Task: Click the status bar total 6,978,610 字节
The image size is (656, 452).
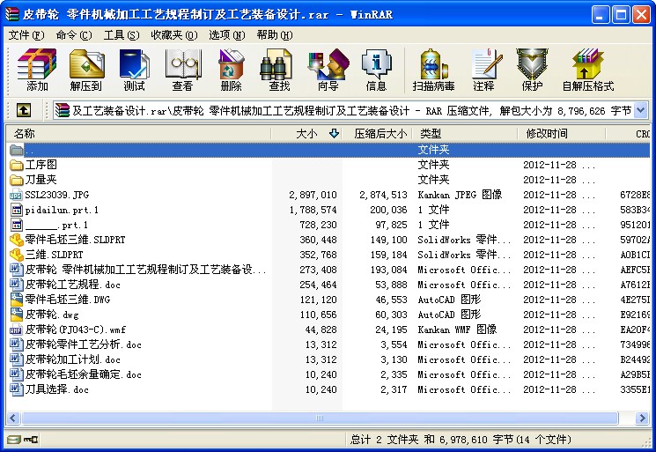Action: pos(476,440)
